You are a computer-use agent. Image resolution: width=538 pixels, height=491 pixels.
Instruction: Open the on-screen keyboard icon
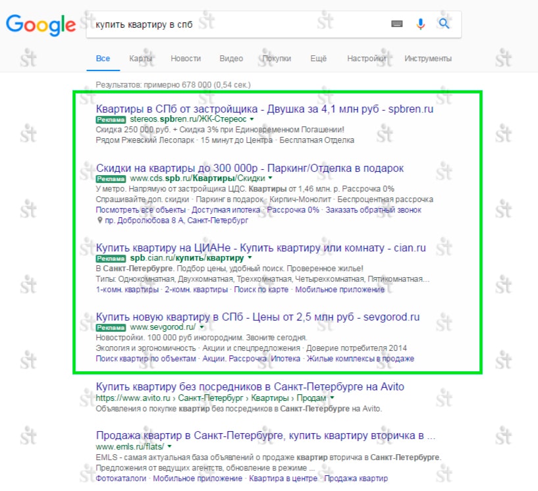[397, 24]
